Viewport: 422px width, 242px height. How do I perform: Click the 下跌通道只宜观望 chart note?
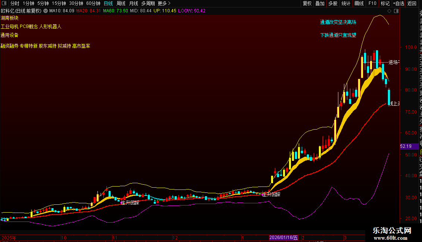click(x=338, y=35)
